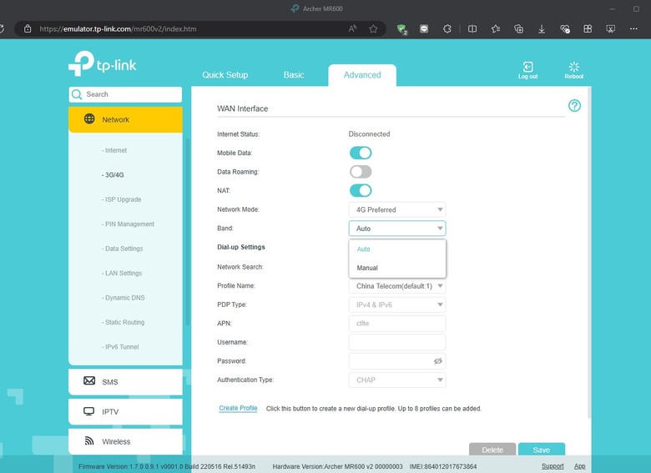
Task: Select Manual from the Band dropdown list
Action: [x=367, y=268]
